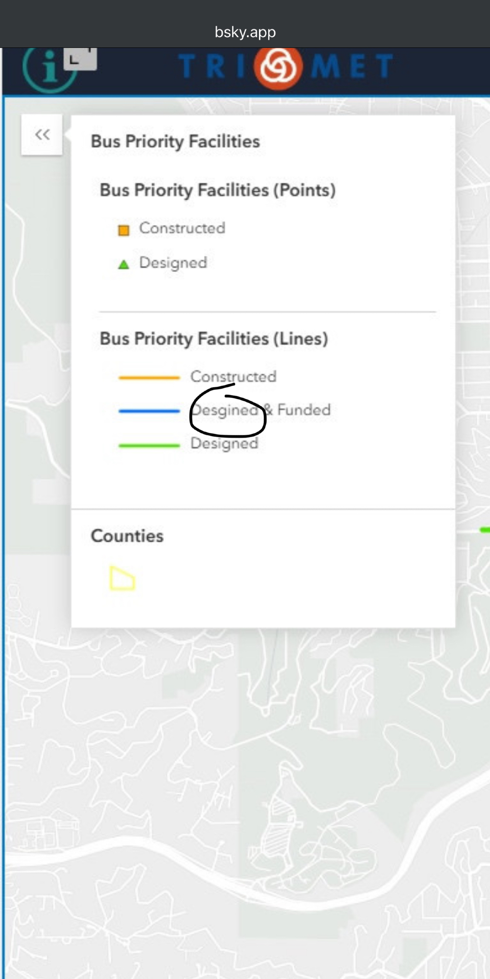This screenshot has height=979, width=490.
Task: Tap the bsky.app address bar
Action: click(x=245, y=32)
